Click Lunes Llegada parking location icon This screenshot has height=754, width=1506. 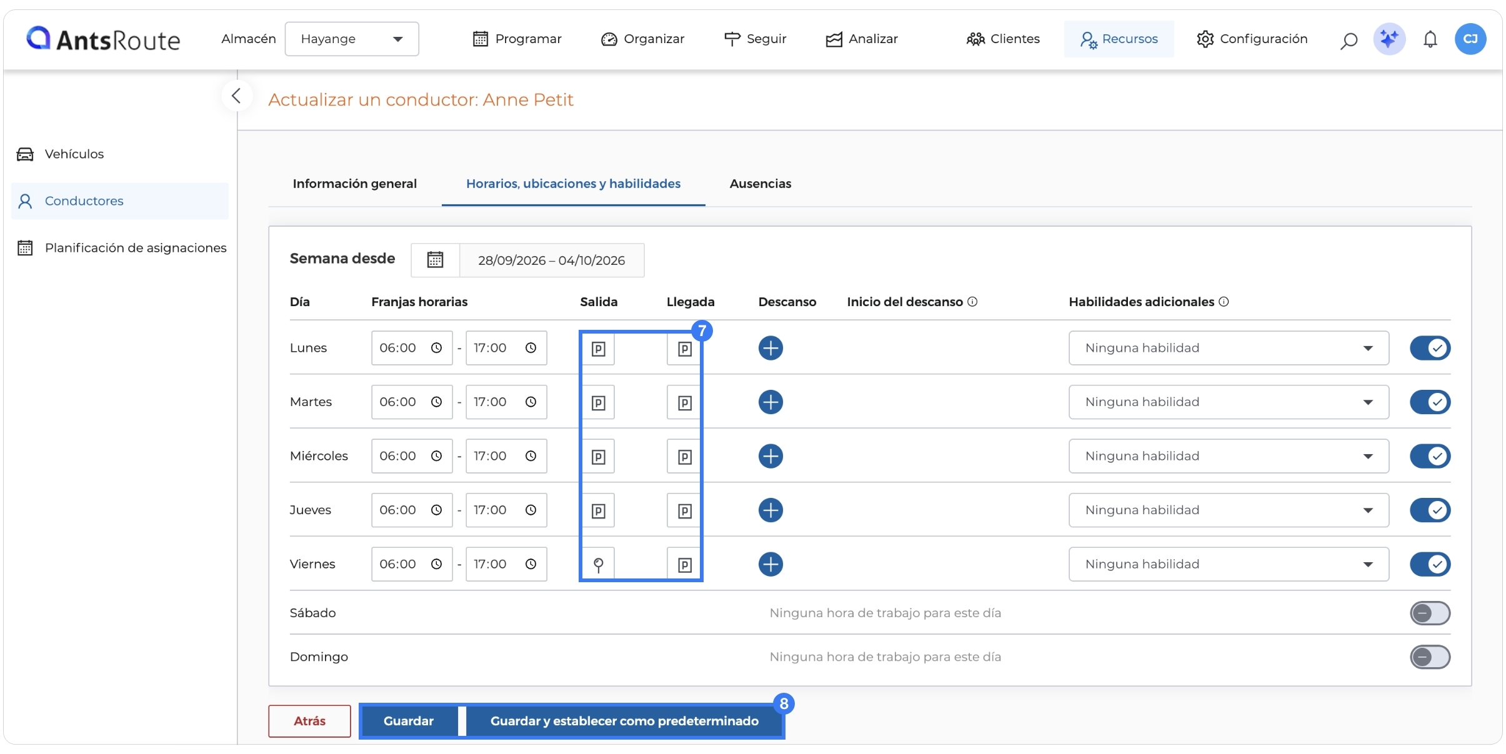684,349
